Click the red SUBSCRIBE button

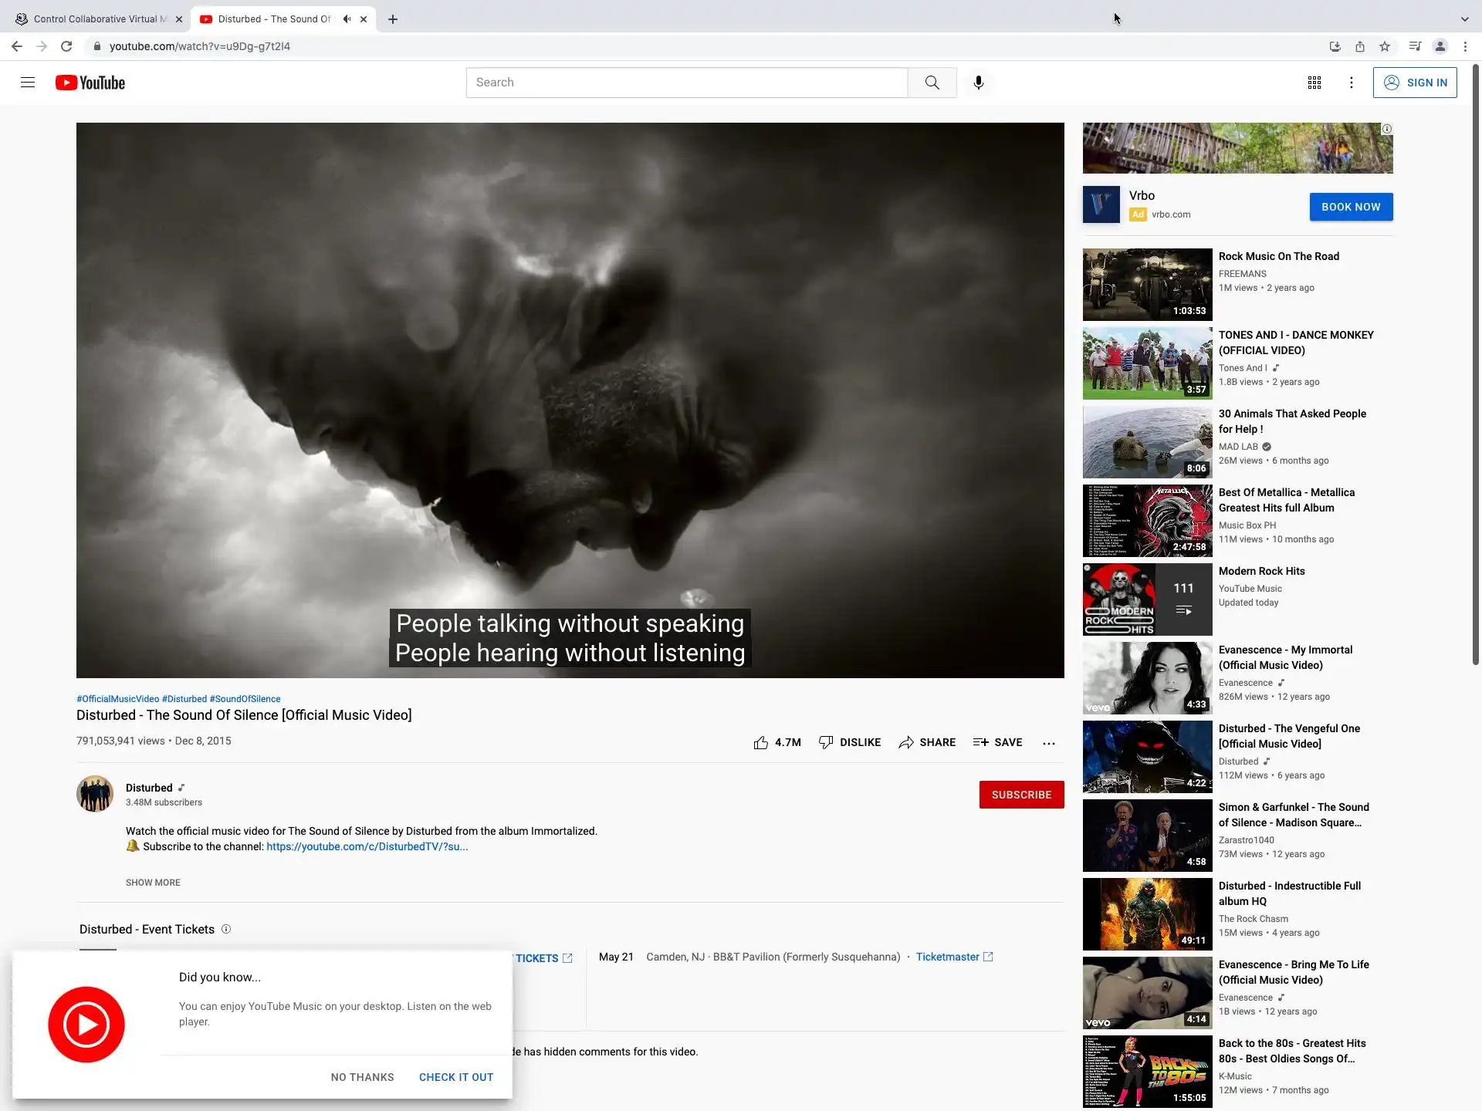pos(1021,795)
